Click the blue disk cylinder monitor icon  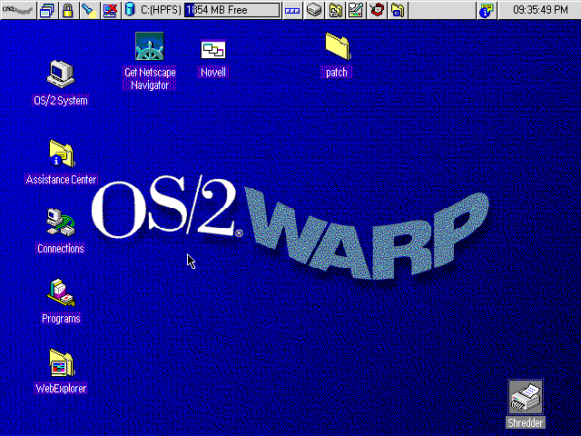130,10
